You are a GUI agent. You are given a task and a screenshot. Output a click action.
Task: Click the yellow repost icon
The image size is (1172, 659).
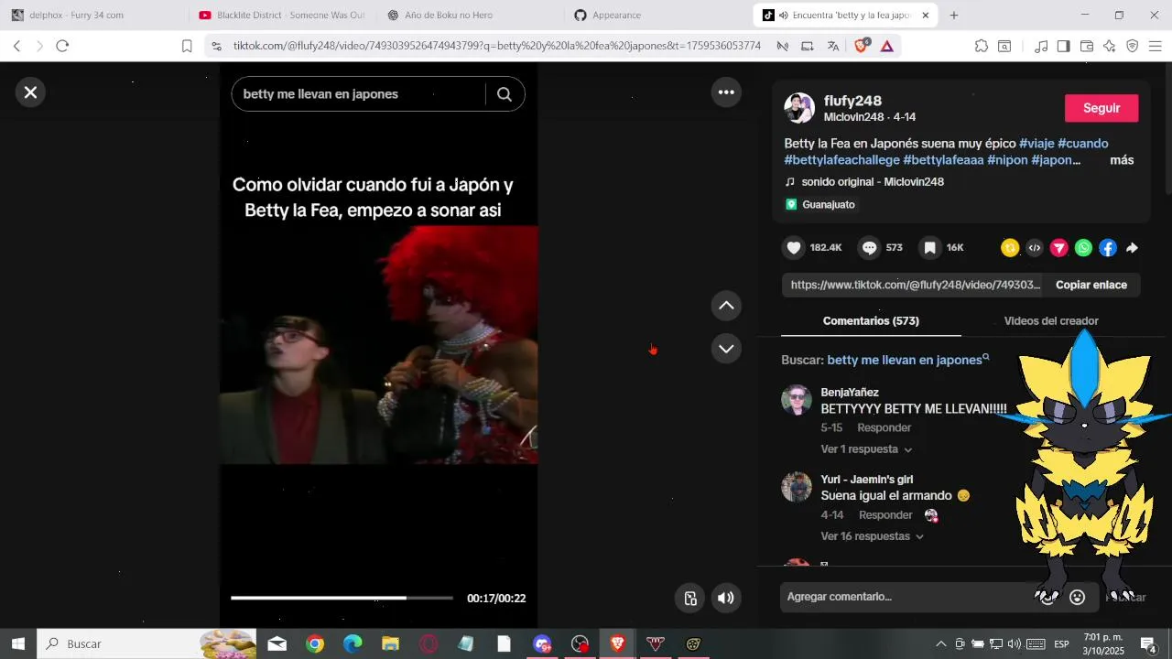pyautogui.click(x=1010, y=248)
